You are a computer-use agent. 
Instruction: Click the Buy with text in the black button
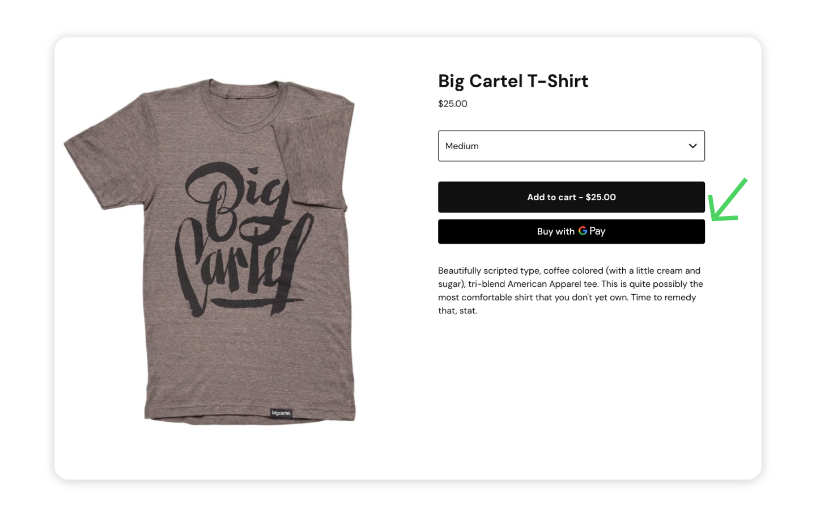click(556, 231)
